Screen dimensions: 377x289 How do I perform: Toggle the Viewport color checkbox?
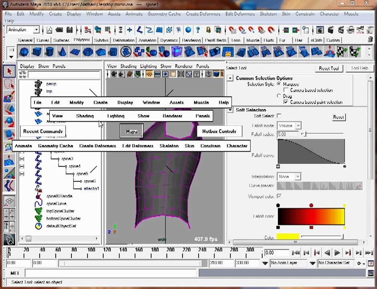coord(279,196)
